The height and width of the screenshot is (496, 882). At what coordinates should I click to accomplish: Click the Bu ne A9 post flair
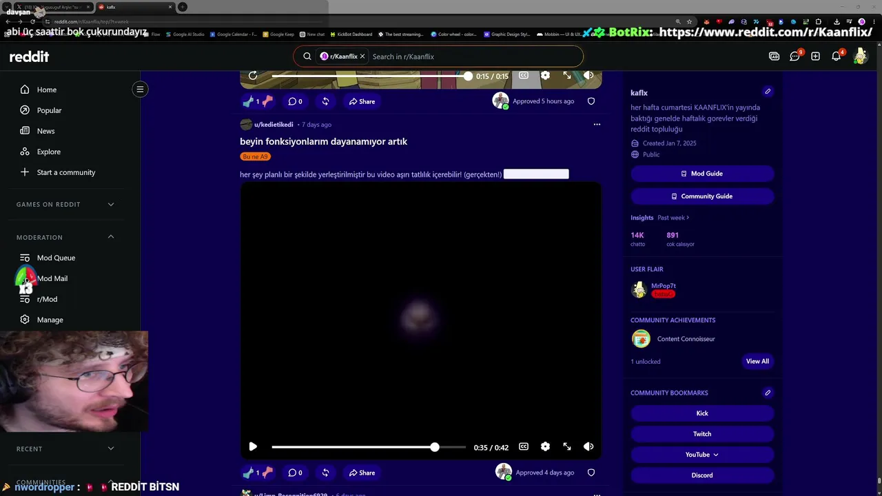click(x=255, y=156)
